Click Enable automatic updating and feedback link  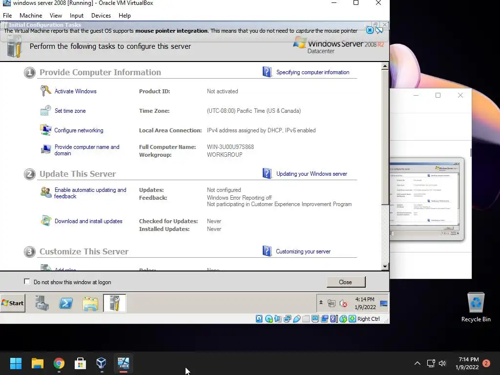(x=90, y=193)
